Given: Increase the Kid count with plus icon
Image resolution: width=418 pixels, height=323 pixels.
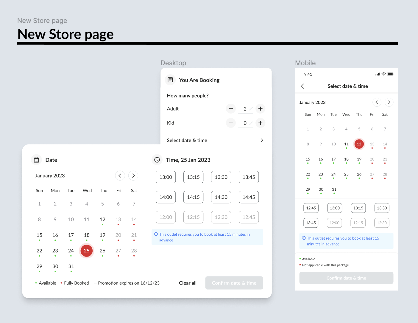Looking at the screenshot, I should [260, 123].
